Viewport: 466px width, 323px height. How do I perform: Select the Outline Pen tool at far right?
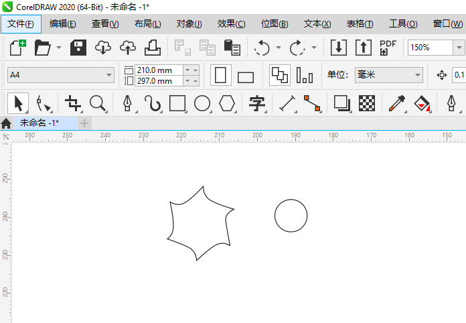point(452,103)
